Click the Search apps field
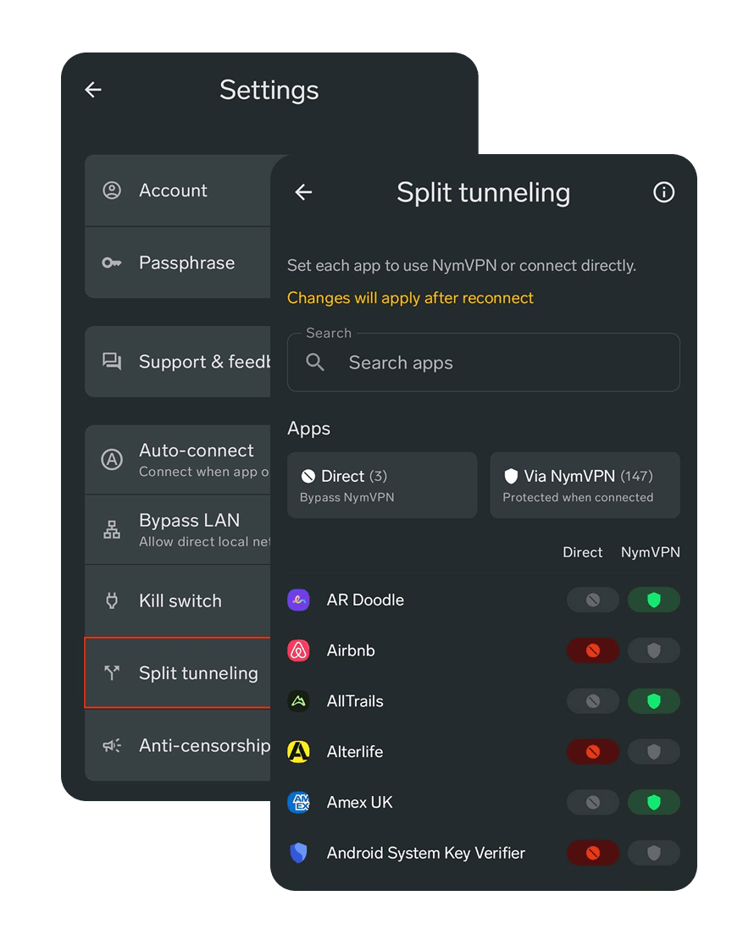Screen dimensions: 754x940 click(x=483, y=362)
